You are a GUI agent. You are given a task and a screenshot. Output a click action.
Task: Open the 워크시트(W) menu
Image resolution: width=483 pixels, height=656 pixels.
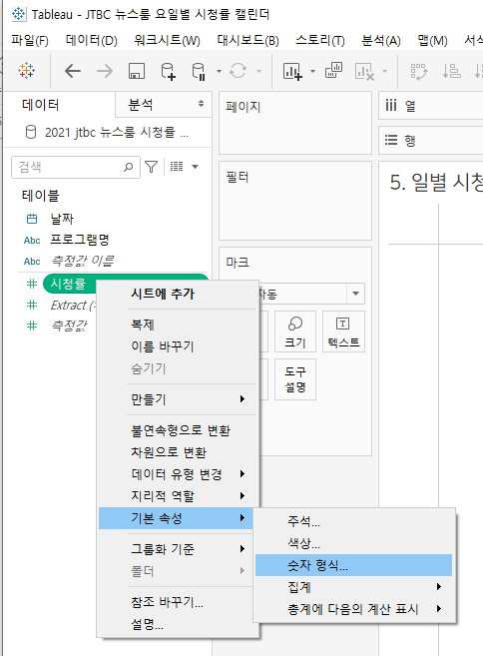click(x=167, y=41)
